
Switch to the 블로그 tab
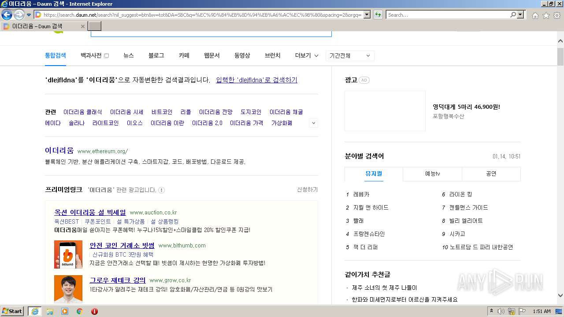click(x=156, y=55)
